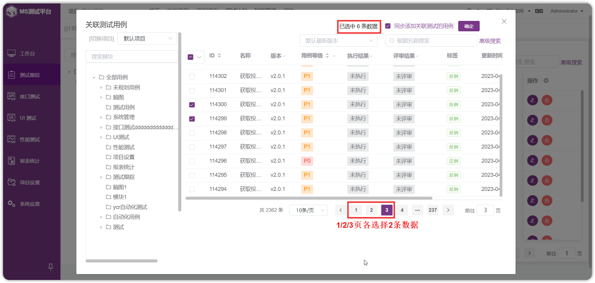Close the 关联测试用例 dialog
This screenshot has width=595, height=283.
pos(504,21)
